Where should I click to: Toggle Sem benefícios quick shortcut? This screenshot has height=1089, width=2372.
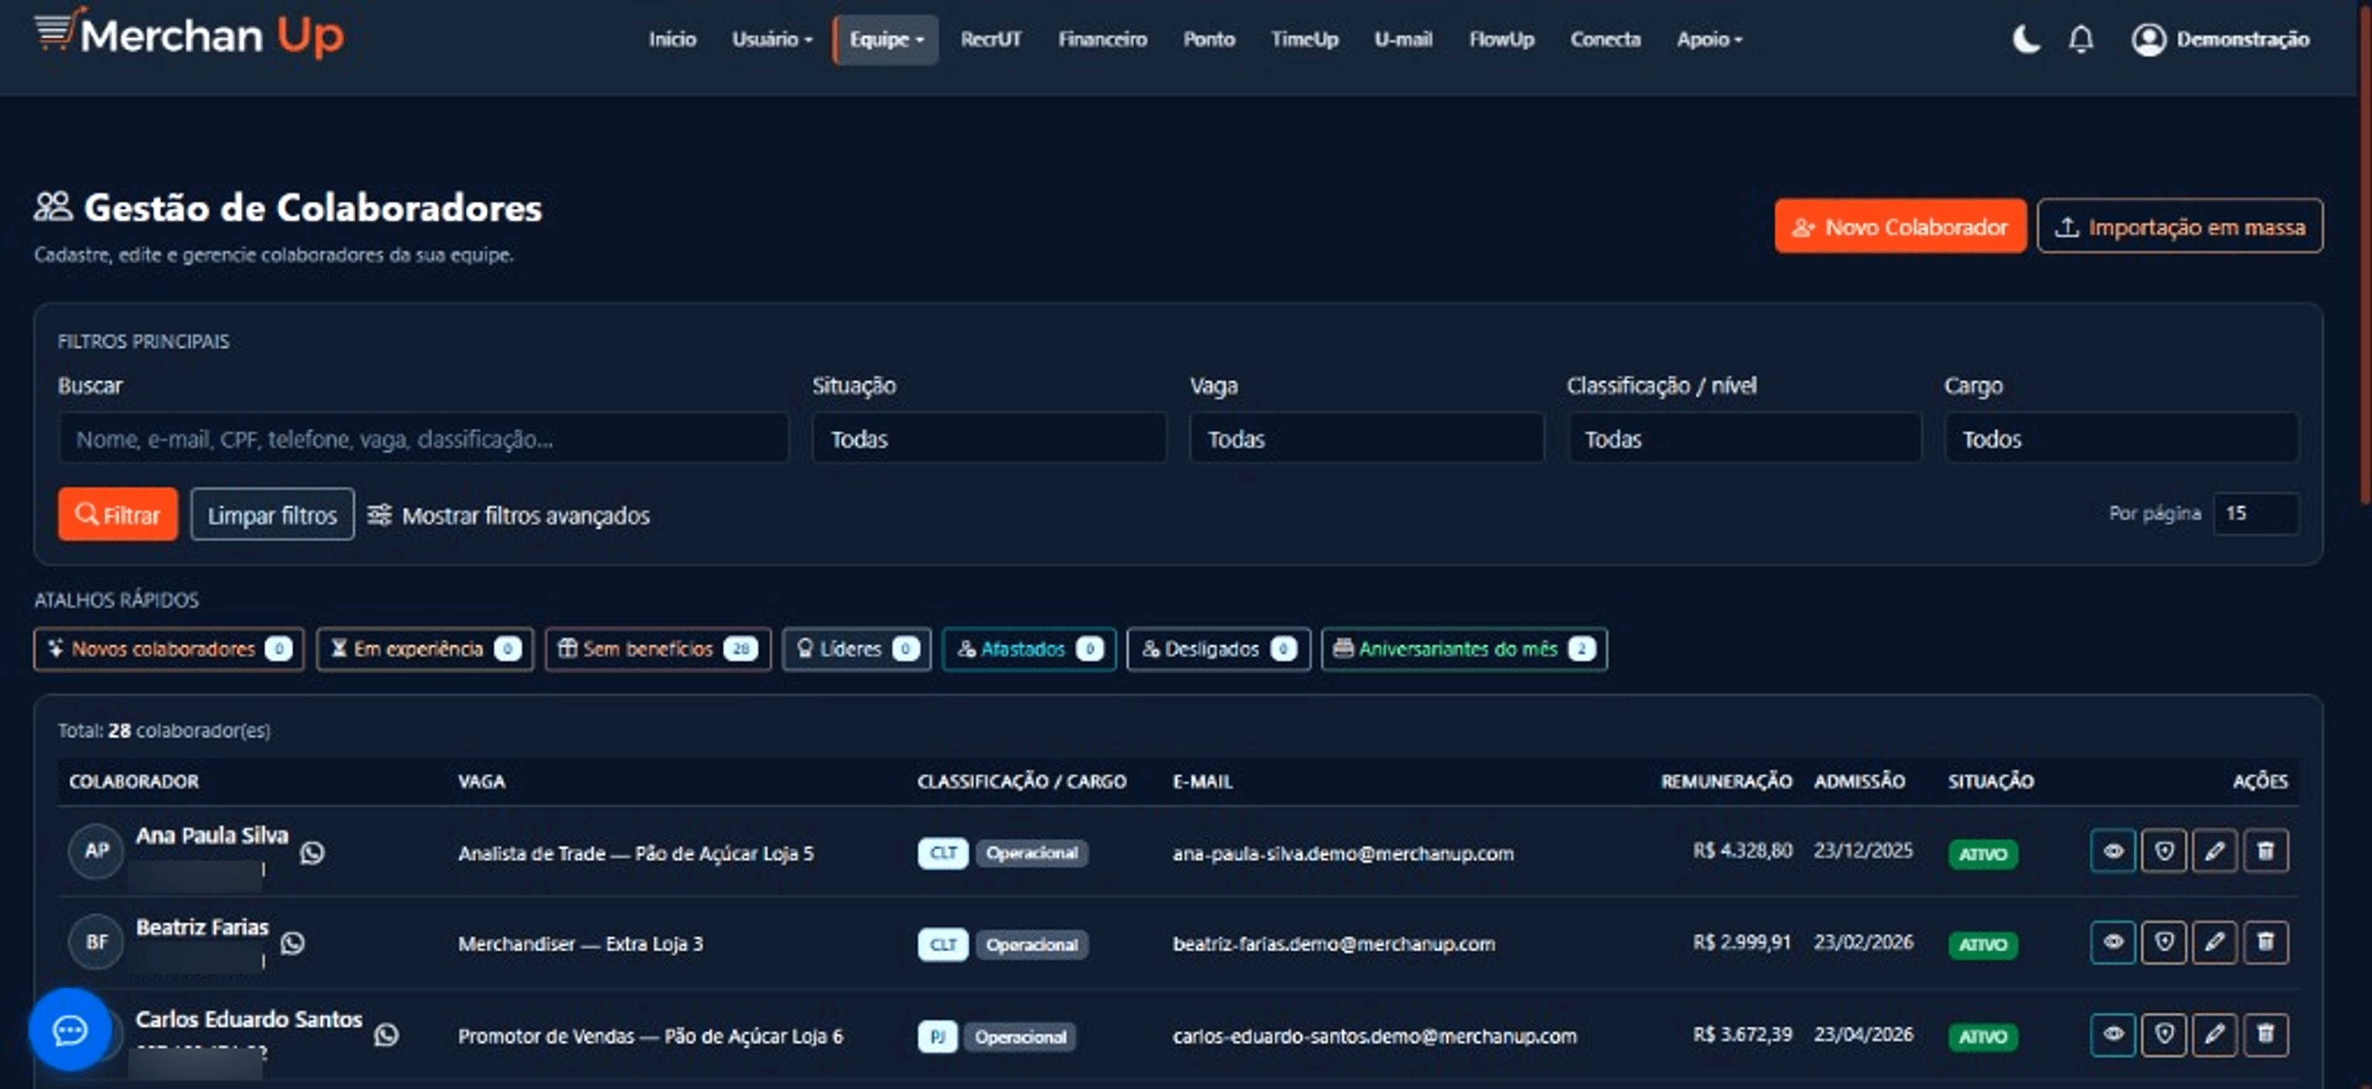657,649
